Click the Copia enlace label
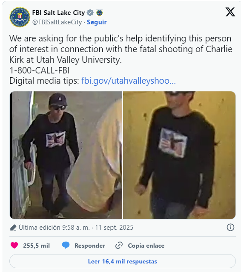Screen dimensions: 241x272 coord(146,246)
